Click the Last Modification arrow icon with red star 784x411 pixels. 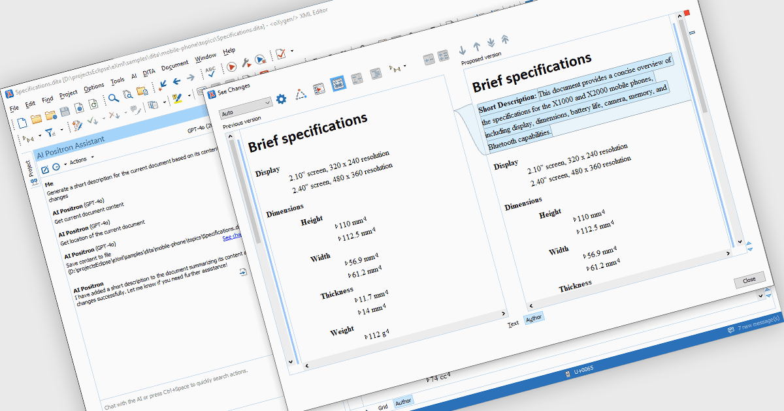pyautogui.click(x=161, y=86)
